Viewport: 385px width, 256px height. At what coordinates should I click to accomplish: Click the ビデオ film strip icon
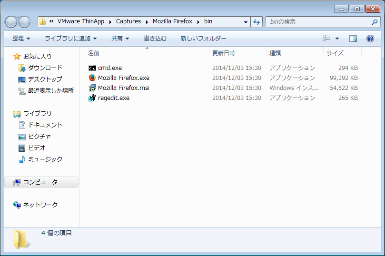click(22, 148)
